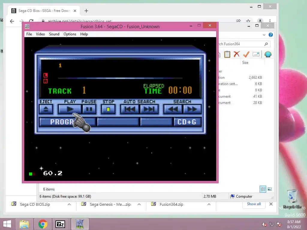
Task: Bookmark the page with the star icon
Action: click(248, 21)
